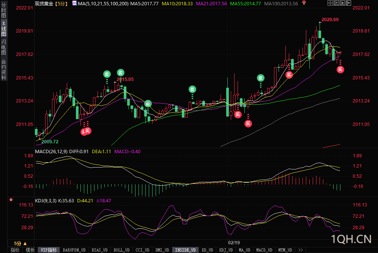Image resolution: width=378 pixels, height=253 pixels.
Task: Open 合约资料 in left sidebar
Action: coord(4,69)
